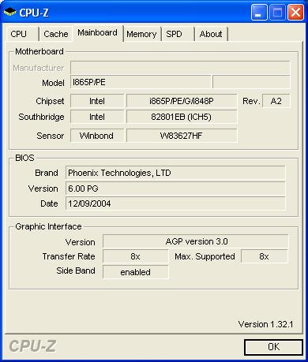
Task: Click the OK button
Action: point(273,347)
